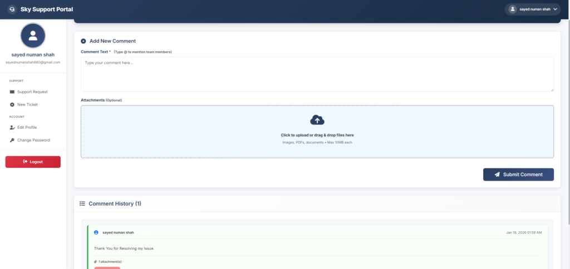Image resolution: width=570 pixels, height=269 pixels.
Task: Open Change Password from the sidebar
Action: click(x=33, y=140)
